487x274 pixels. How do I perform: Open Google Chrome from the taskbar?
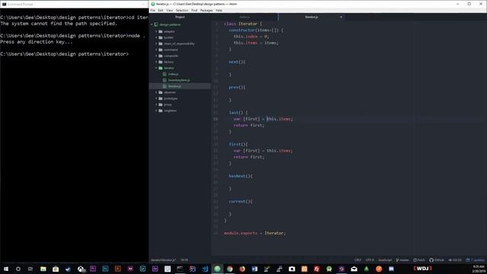coord(230,269)
